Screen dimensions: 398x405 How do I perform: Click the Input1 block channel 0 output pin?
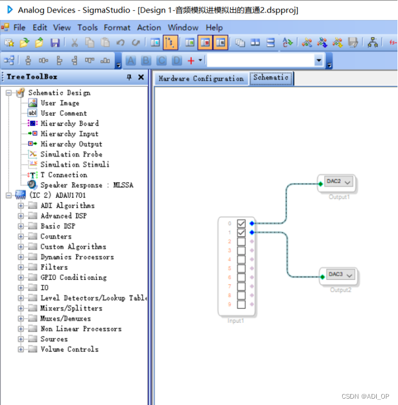coord(252,223)
